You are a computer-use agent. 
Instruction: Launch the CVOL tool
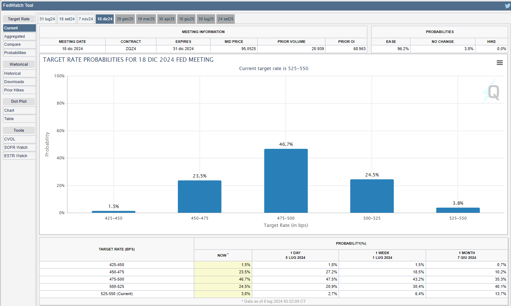[x=19, y=139]
